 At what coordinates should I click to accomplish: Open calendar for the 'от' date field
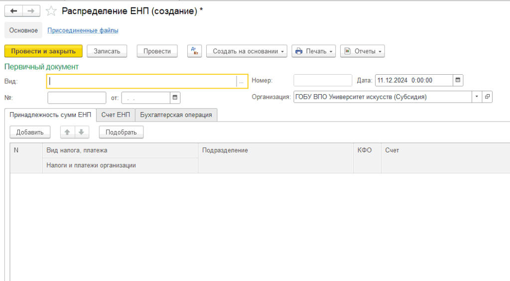175,97
